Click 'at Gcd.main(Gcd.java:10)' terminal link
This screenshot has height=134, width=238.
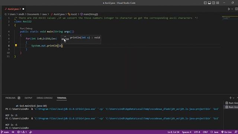[31, 106]
